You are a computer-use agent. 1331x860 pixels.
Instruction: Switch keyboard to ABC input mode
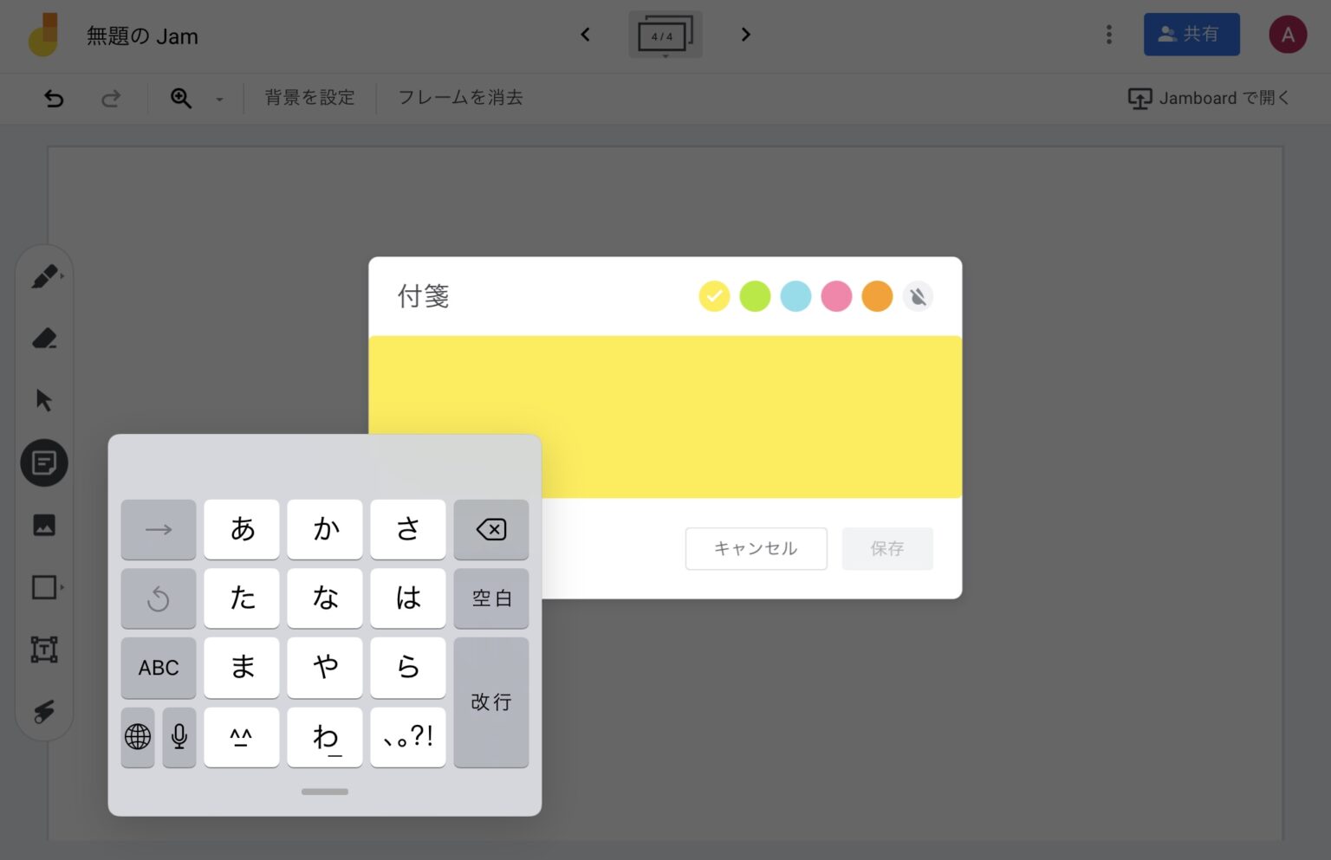[158, 668]
